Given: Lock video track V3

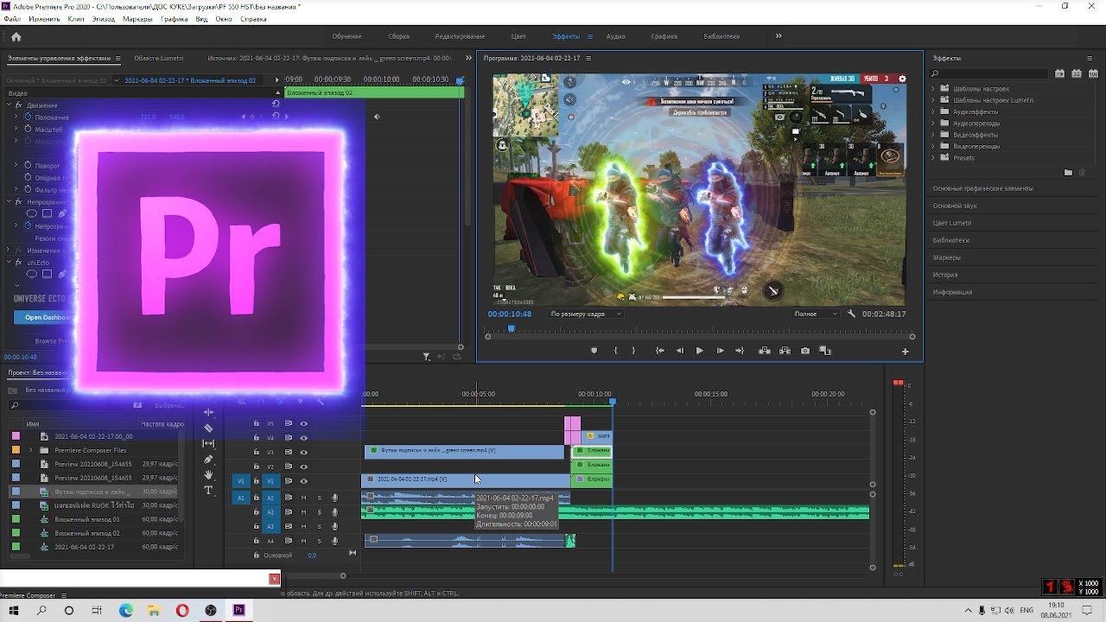Looking at the screenshot, I should pyautogui.click(x=256, y=452).
